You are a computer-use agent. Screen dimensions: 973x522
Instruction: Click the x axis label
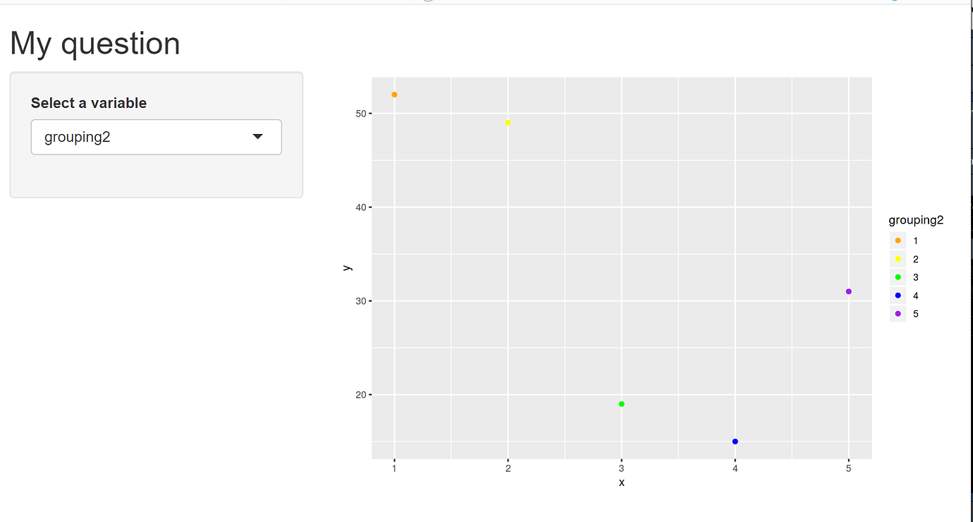click(621, 482)
